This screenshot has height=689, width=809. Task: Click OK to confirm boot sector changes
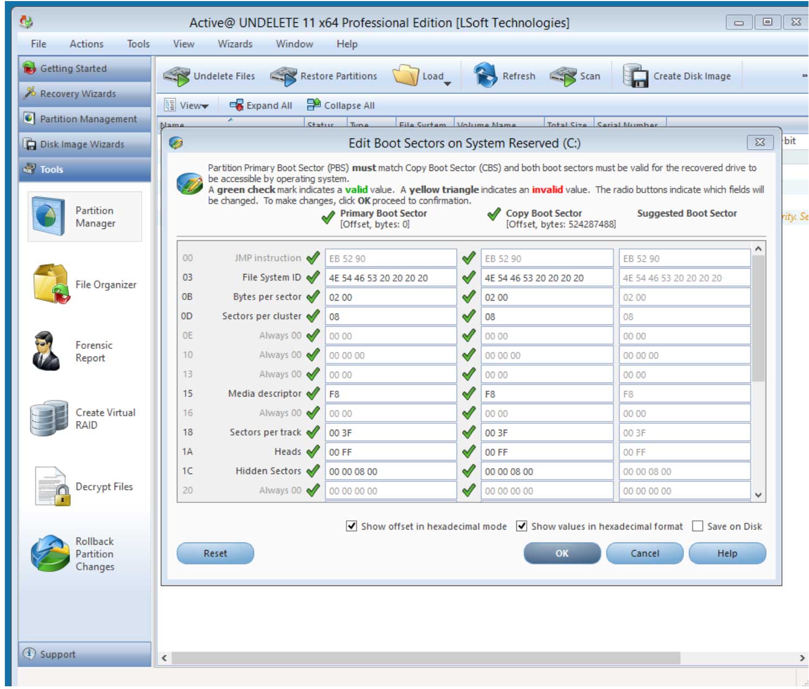coord(561,553)
